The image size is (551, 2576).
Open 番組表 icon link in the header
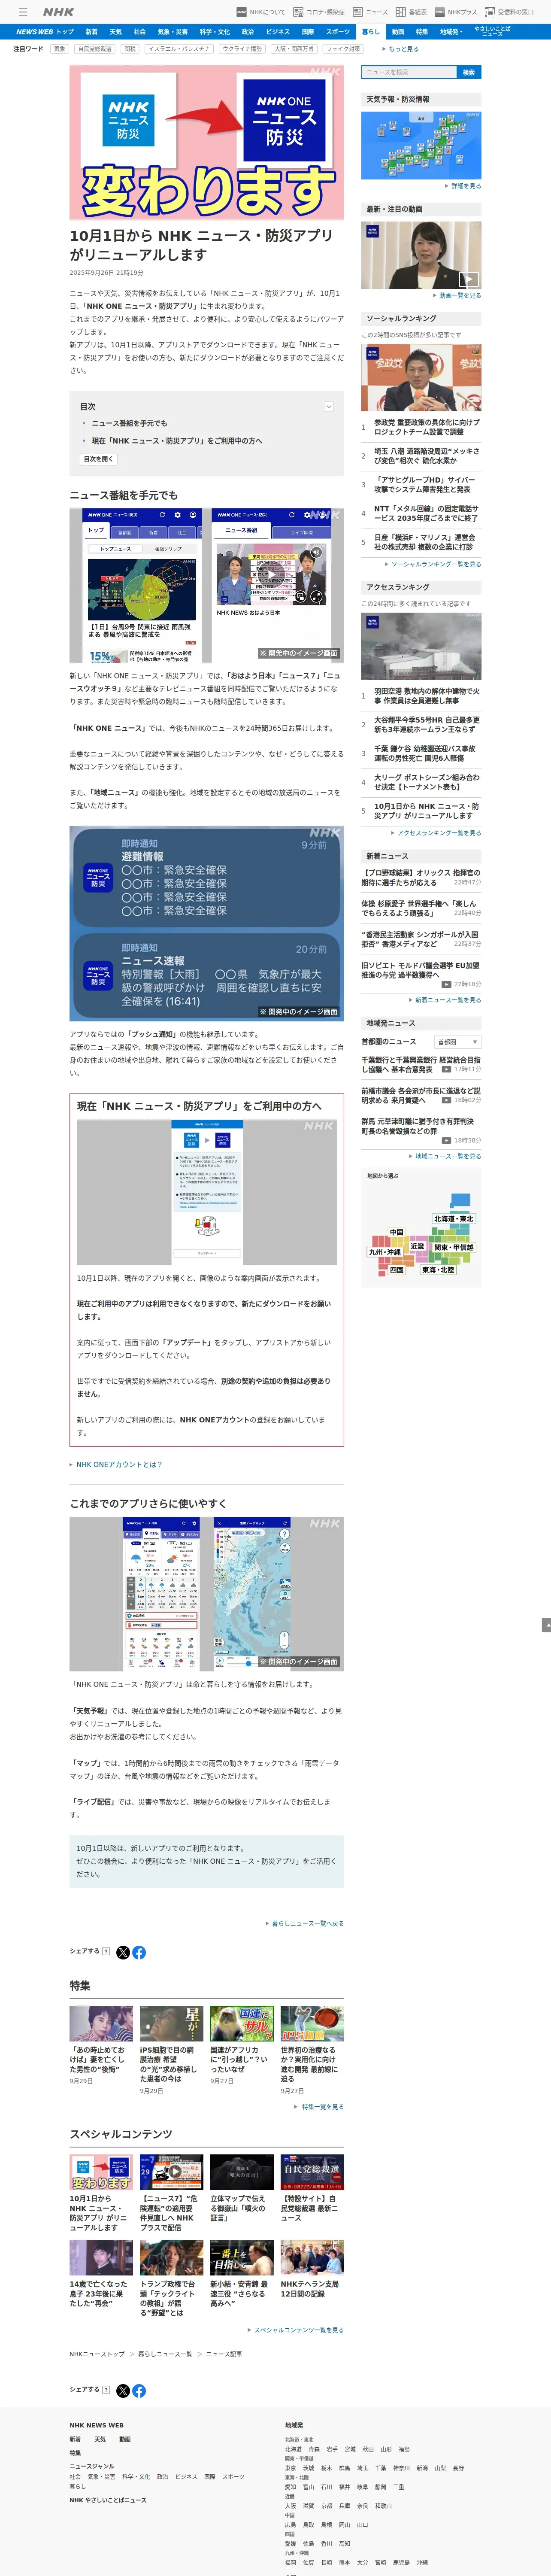pyautogui.click(x=411, y=12)
